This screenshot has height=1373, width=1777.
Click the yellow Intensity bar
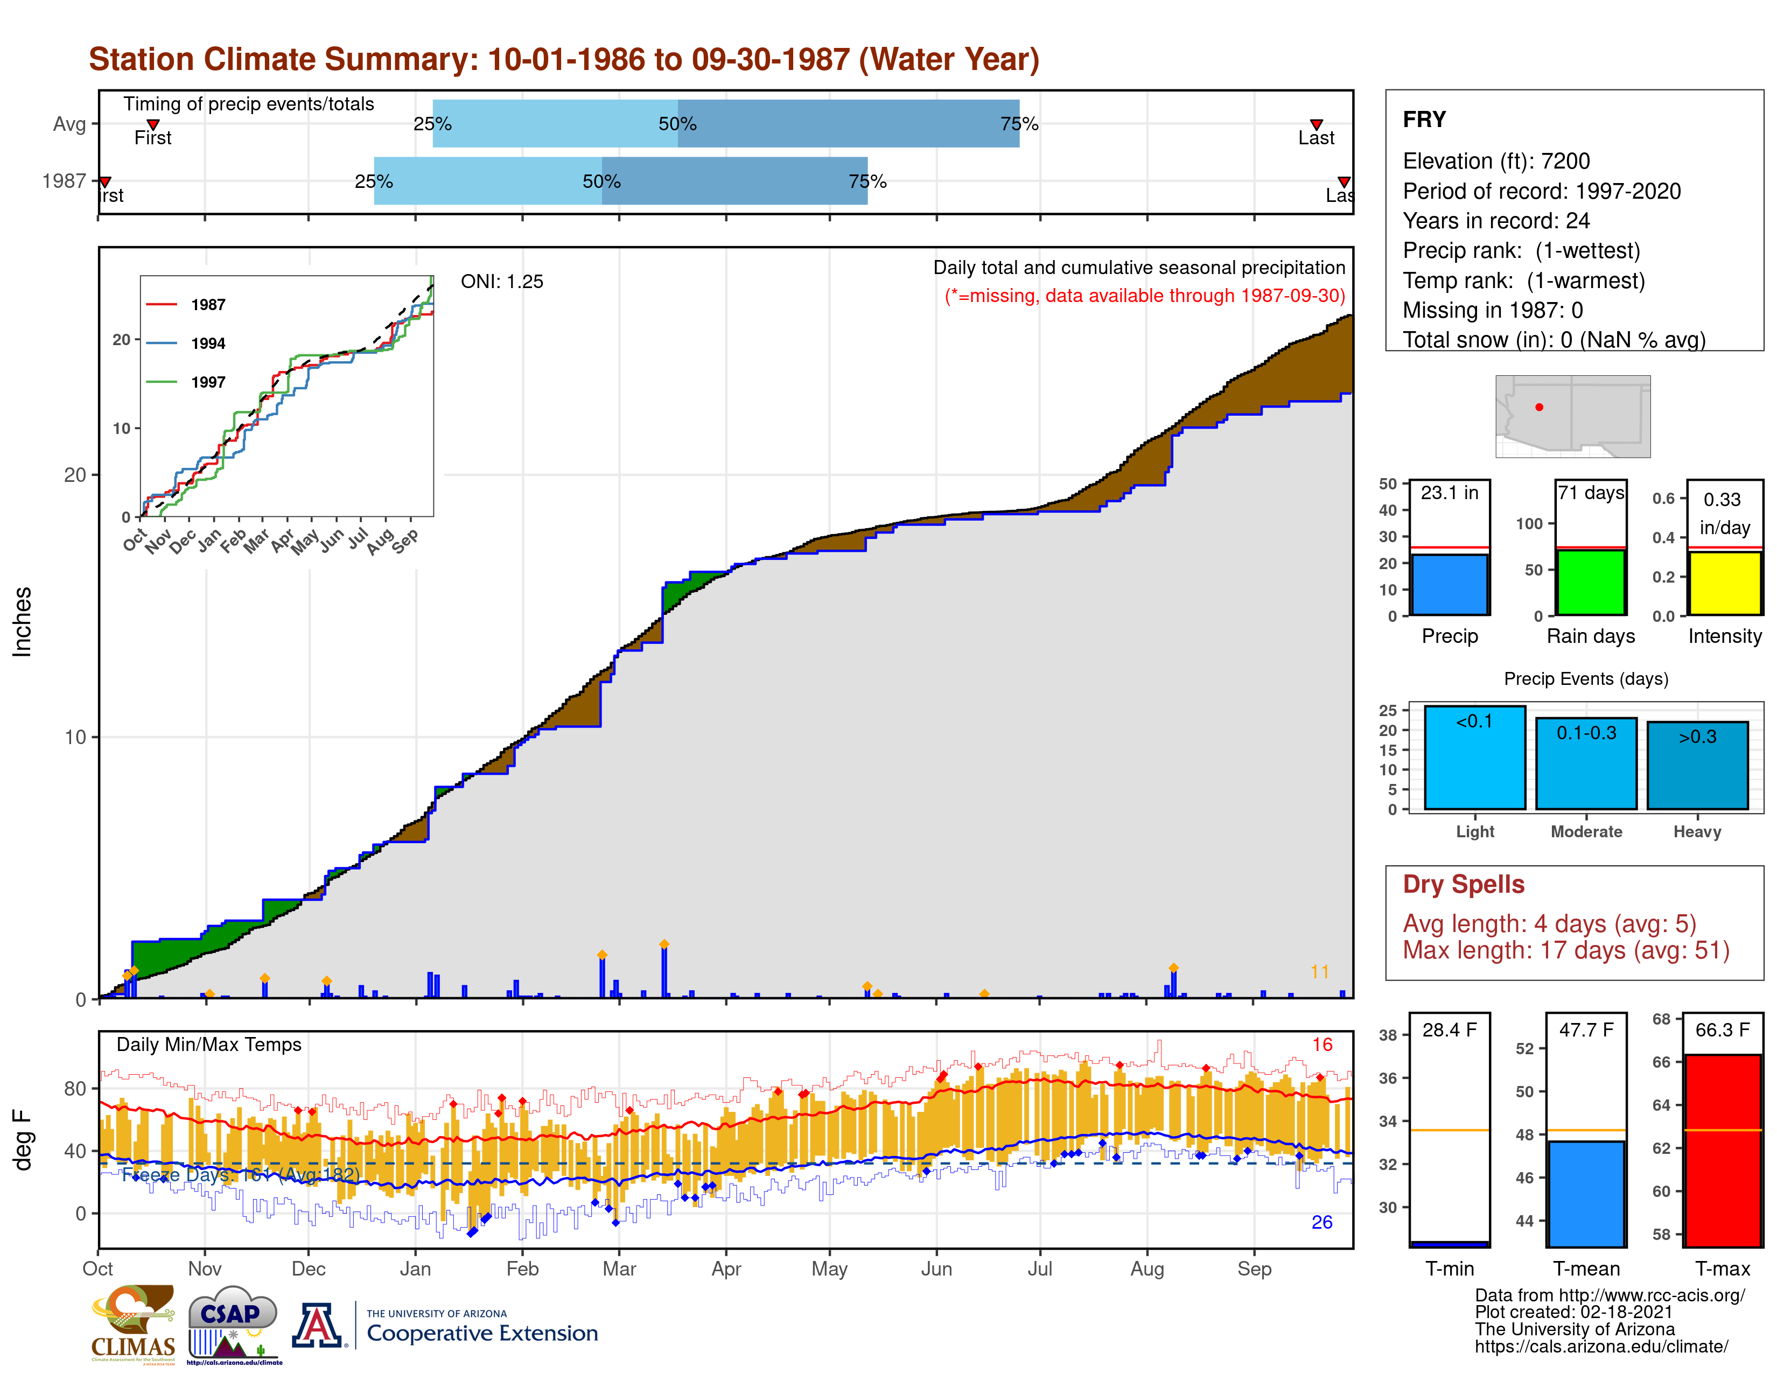pos(1724,583)
